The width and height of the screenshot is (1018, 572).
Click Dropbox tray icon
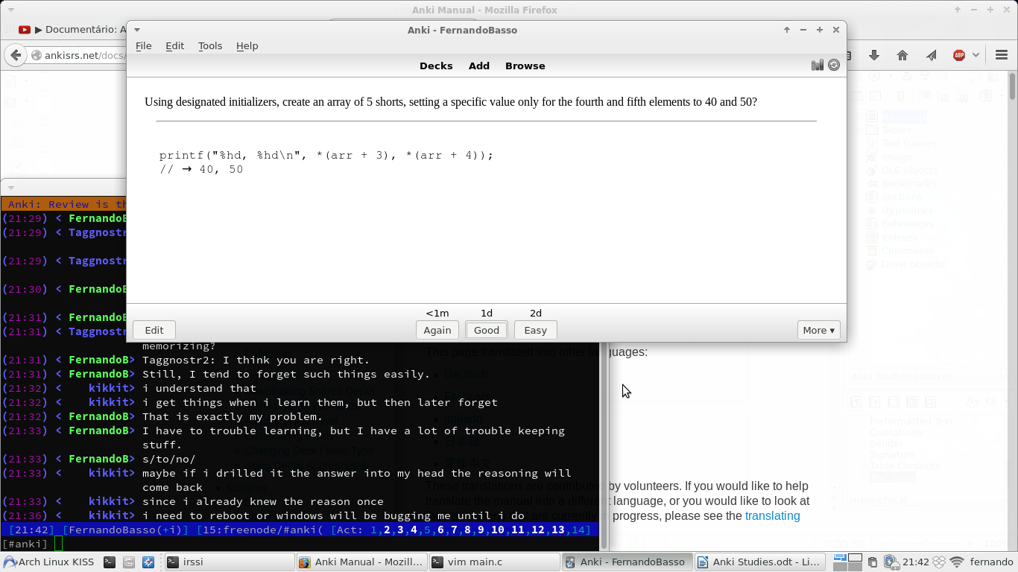click(x=939, y=562)
